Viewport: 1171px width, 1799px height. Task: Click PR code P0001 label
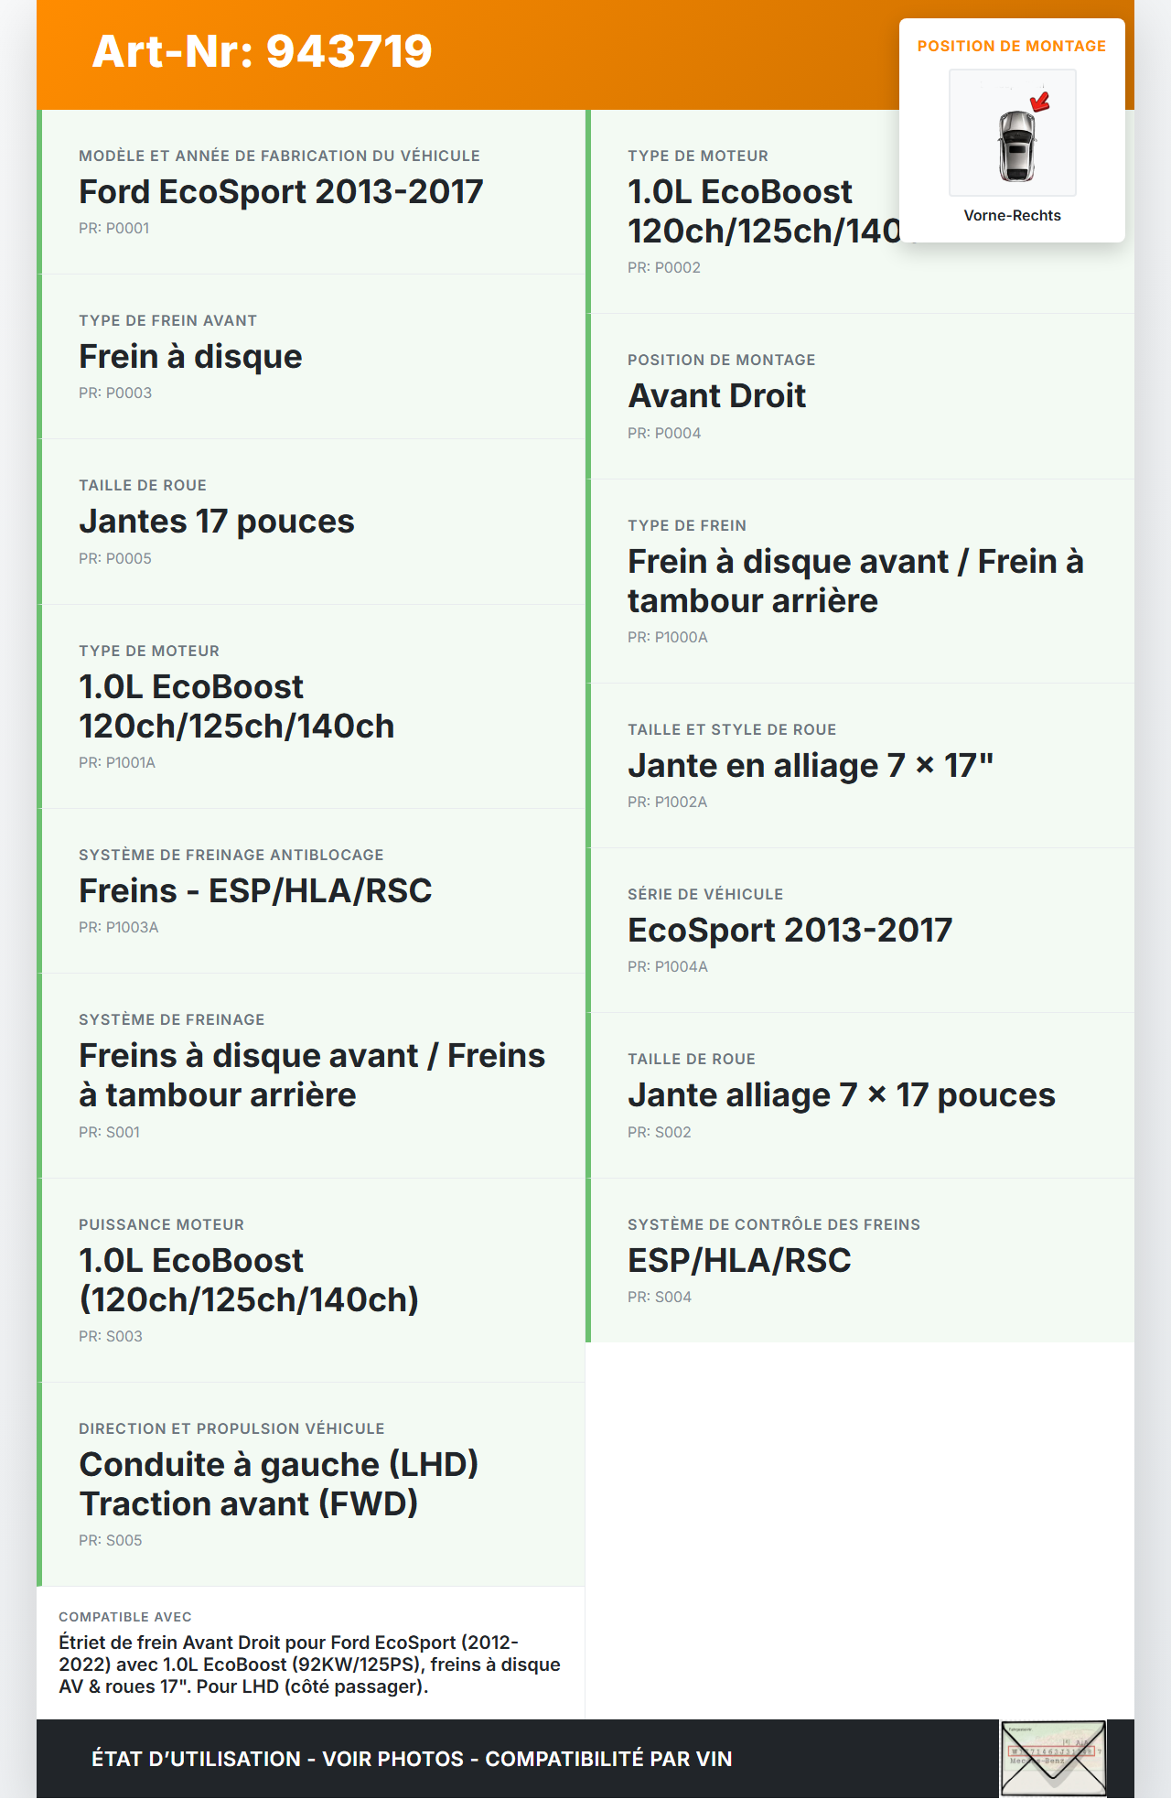[x=113, y=229]
